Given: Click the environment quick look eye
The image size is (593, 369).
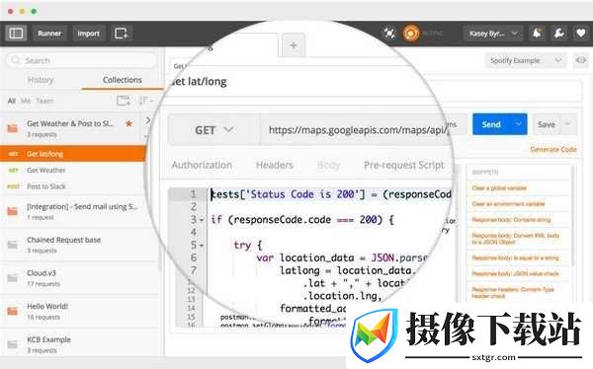Looking at the screenshot, I should click(x=581, y=60).
